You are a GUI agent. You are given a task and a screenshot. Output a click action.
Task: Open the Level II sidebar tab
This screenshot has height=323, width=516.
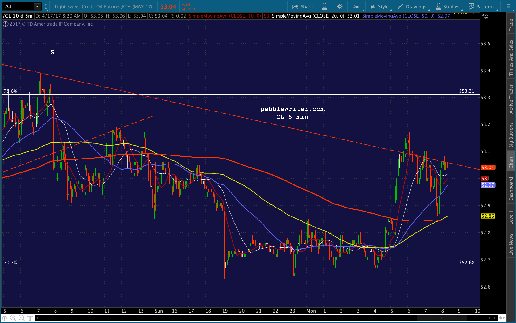(x=511, y=216)
